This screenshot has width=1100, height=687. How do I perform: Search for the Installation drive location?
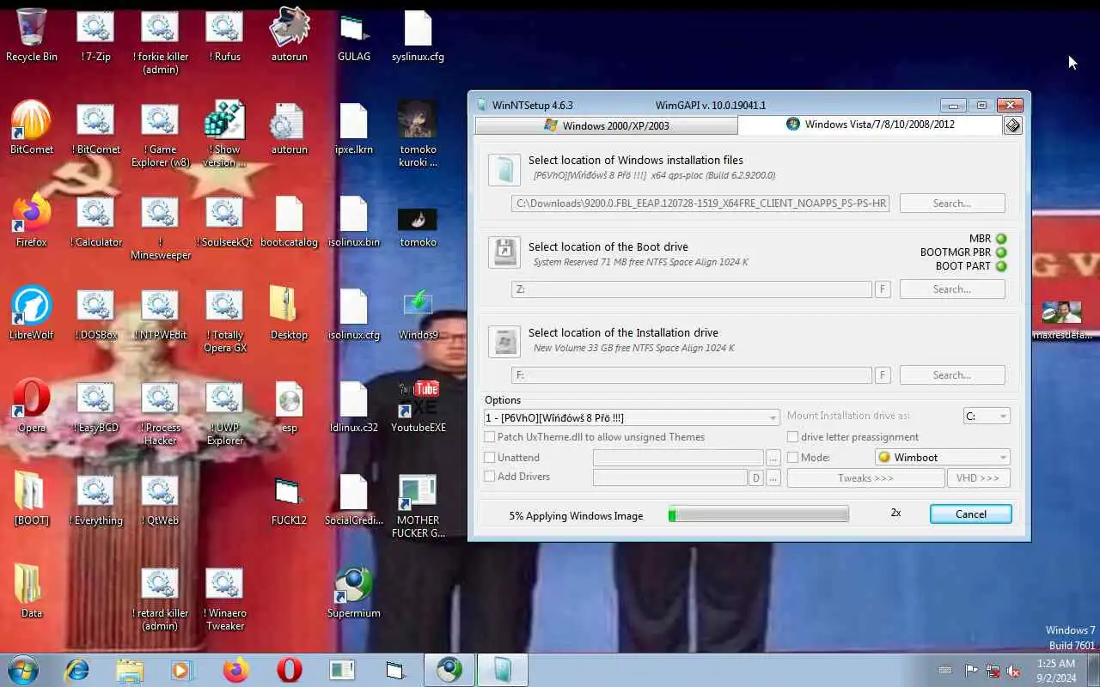[x=952, y=375]
